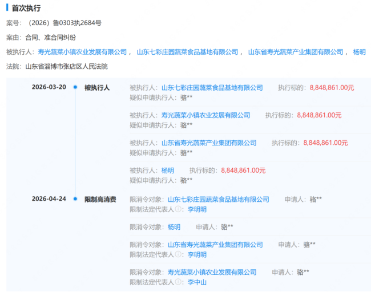
Task: Click 寿光蔬菜小镇农业发展有限公司 in the 2026-03-20 entry
Action: pyautogui.click(x=206, y=115)
